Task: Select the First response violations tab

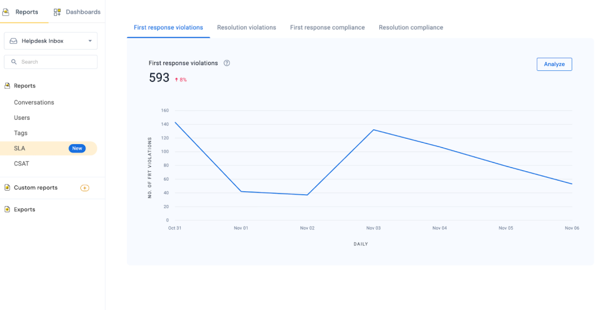Action: (168, 27)
